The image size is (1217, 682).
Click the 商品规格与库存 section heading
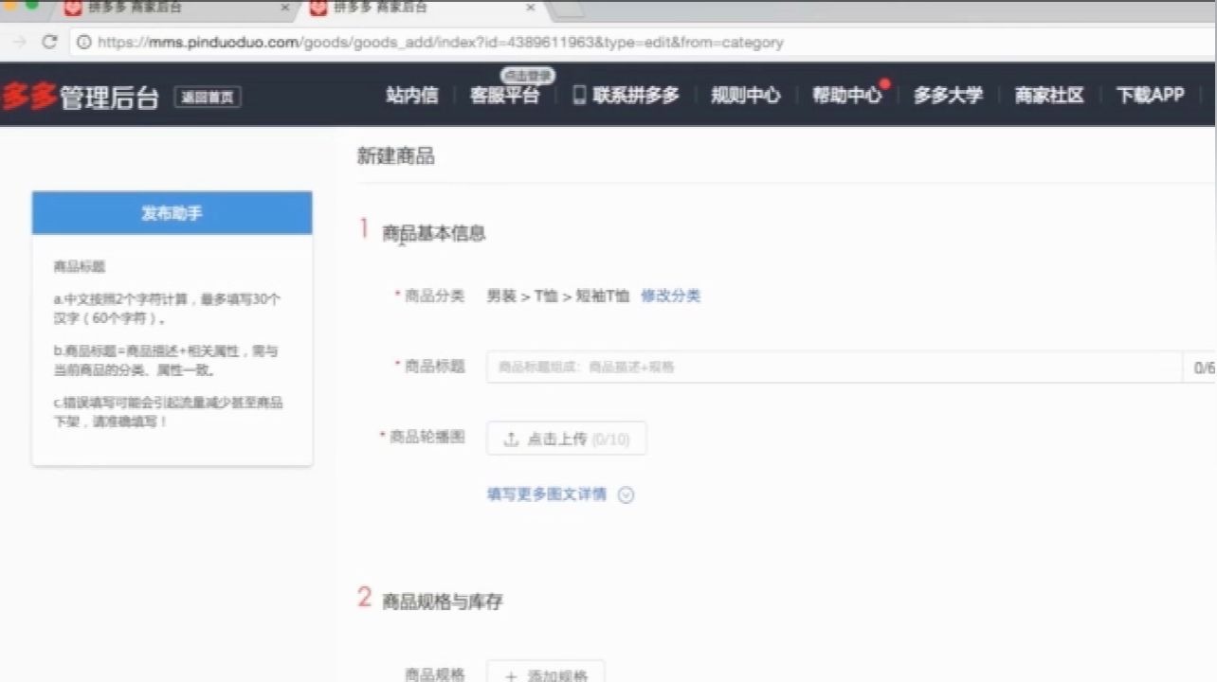442,601
